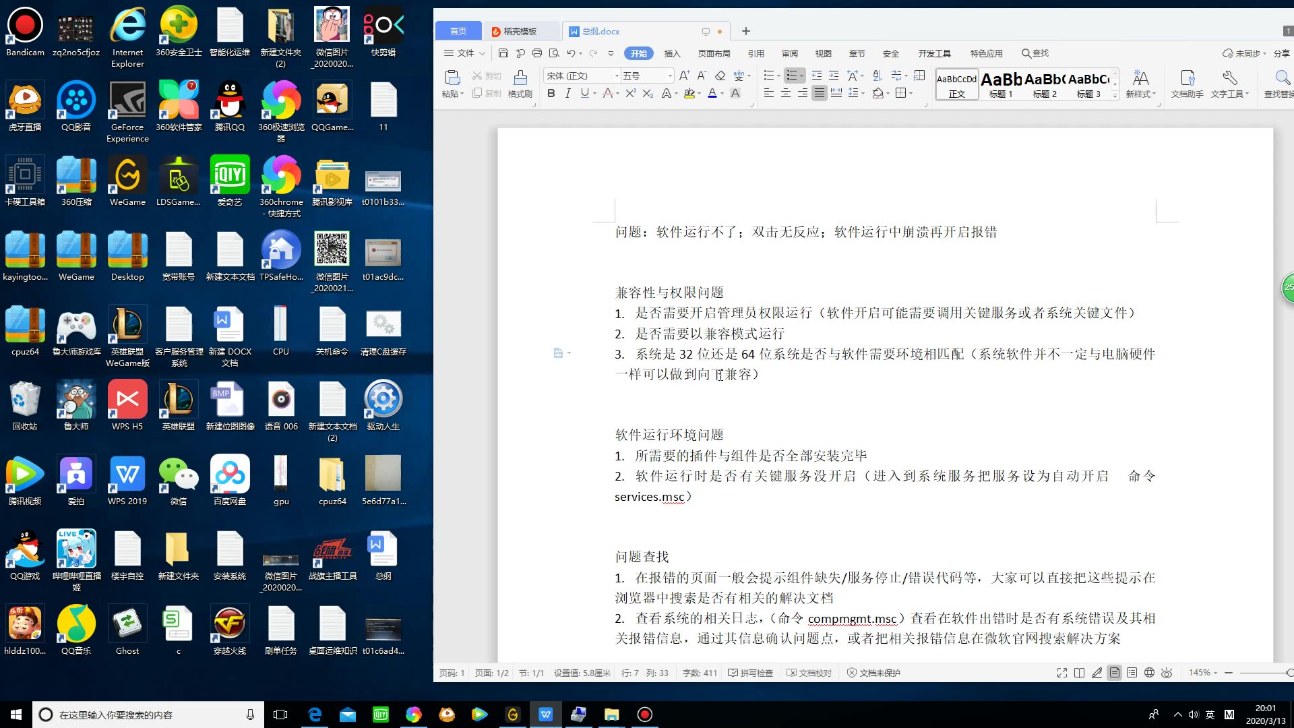Click the print icon in quick toolbar
The image size is (1294, 728).
537,53
